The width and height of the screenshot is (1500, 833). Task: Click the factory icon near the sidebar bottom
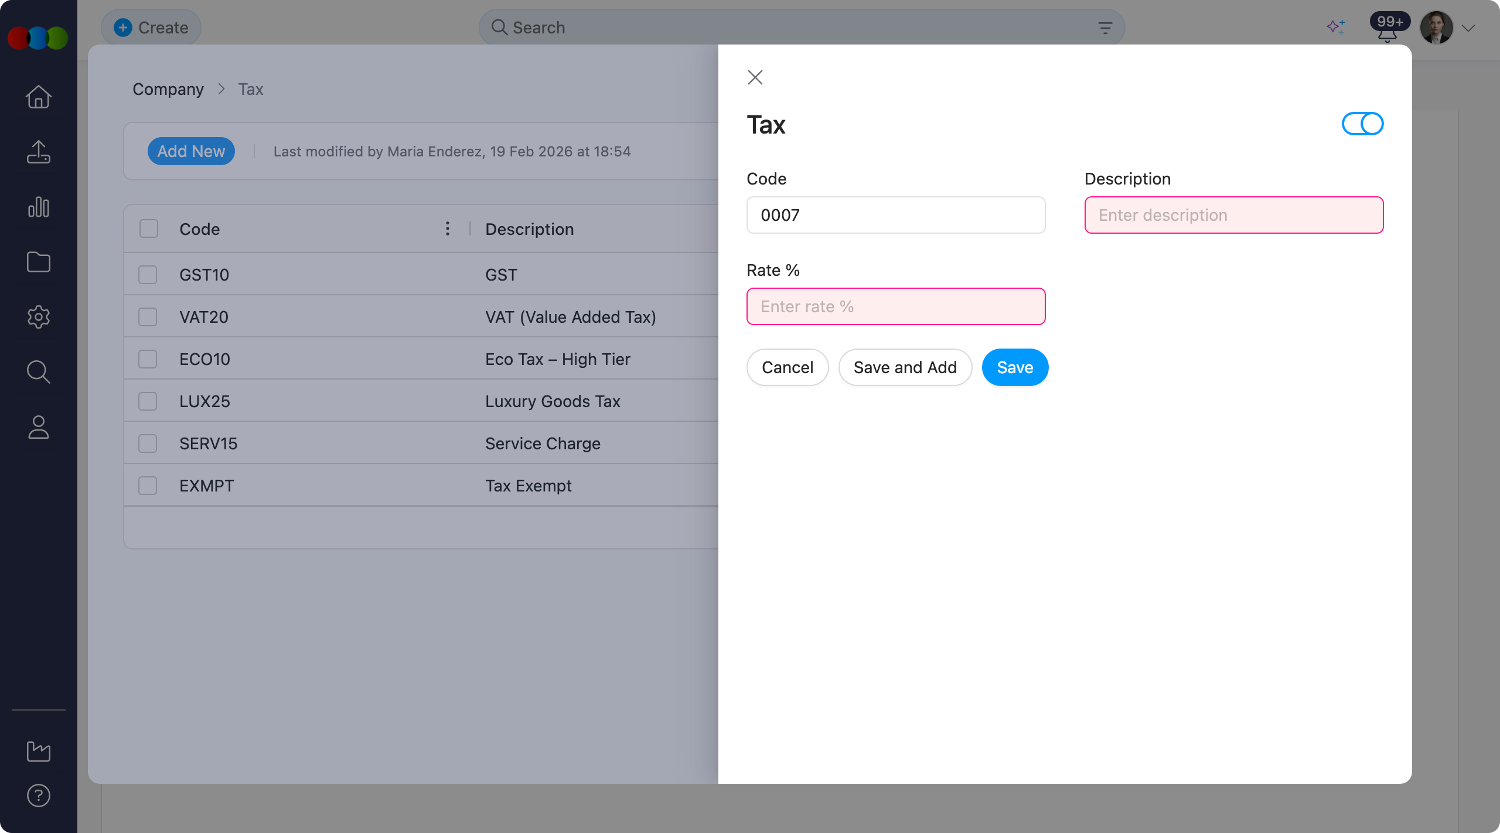[38, 752]
